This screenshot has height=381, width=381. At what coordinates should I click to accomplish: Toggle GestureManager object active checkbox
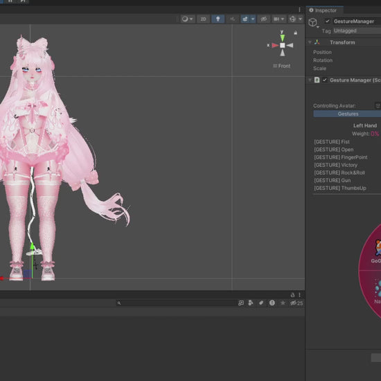[327, 21]
